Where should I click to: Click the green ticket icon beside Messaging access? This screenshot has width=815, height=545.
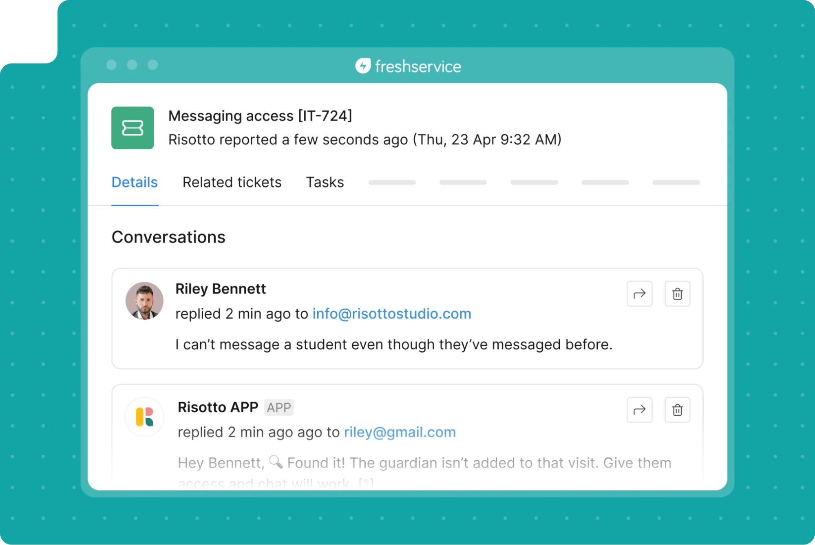pos(133,128)
